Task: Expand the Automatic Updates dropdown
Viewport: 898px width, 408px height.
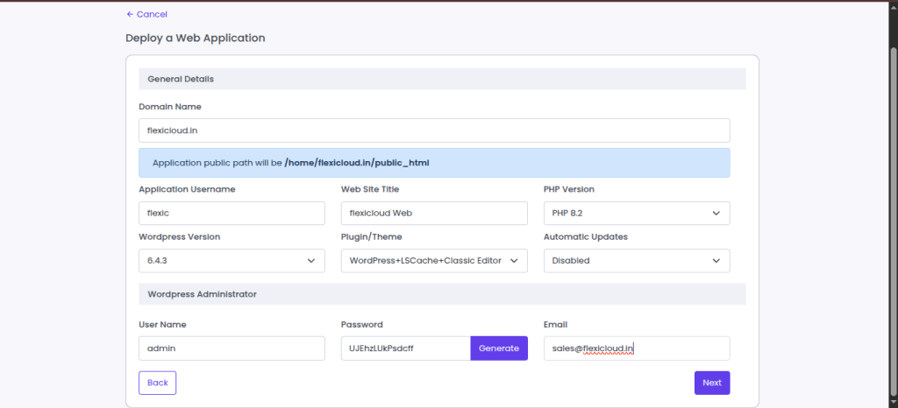Action: (x=637, y=261)
